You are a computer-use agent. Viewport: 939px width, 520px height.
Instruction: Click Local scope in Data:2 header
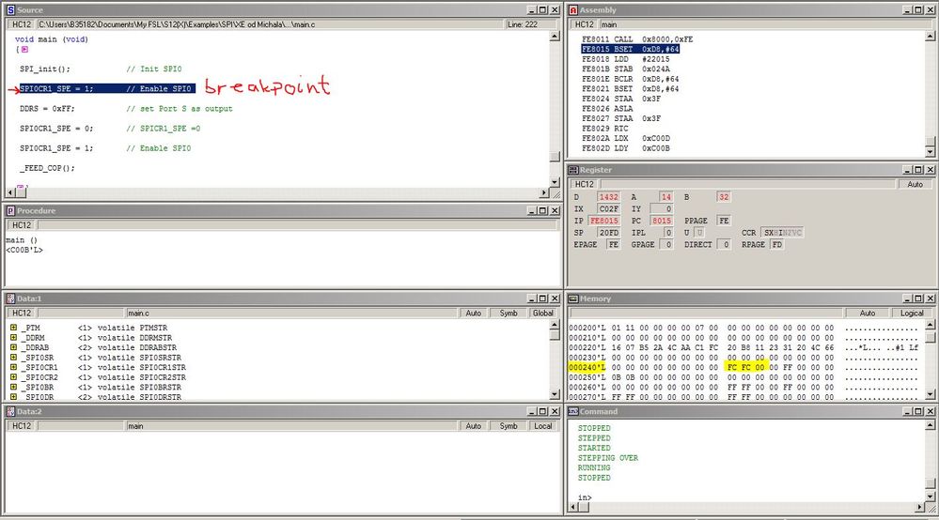(543, 426)
